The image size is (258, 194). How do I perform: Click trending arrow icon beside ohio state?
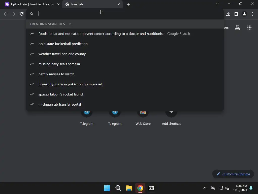point(32,44)
